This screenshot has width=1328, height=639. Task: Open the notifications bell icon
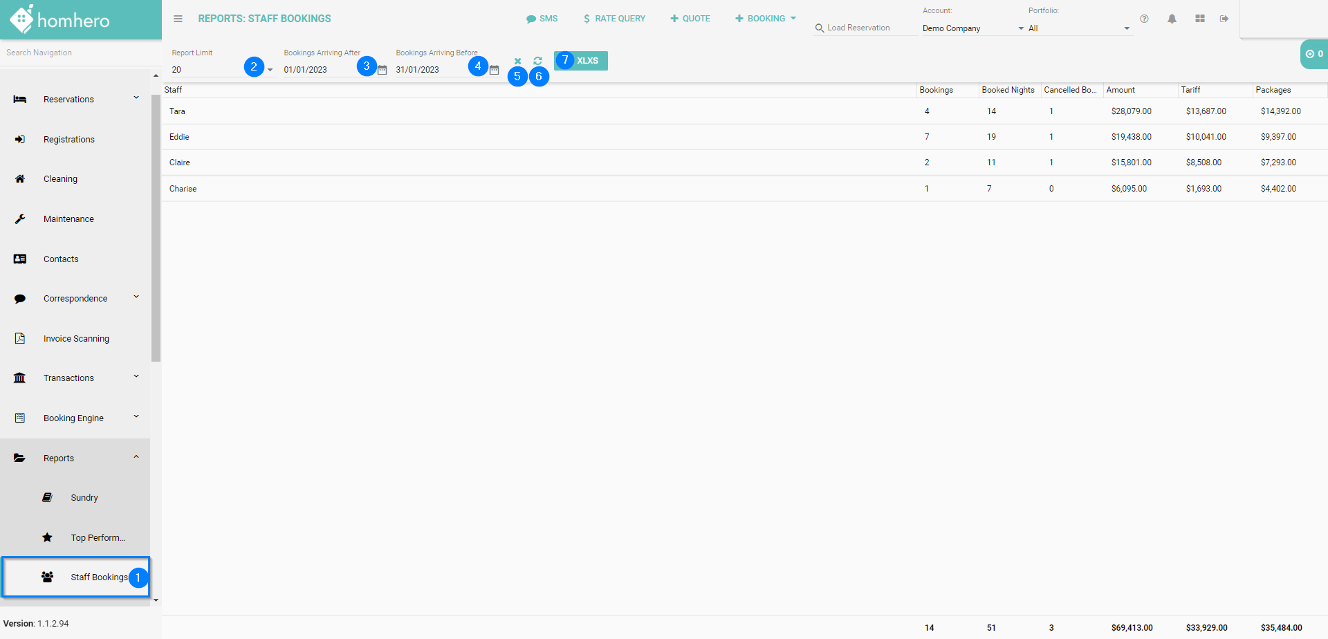(1172, 19)
